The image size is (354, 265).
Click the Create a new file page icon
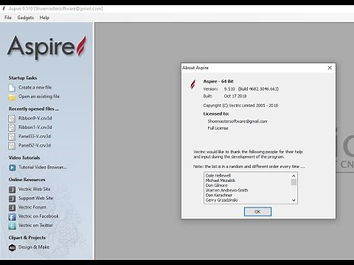coord(12,88)
